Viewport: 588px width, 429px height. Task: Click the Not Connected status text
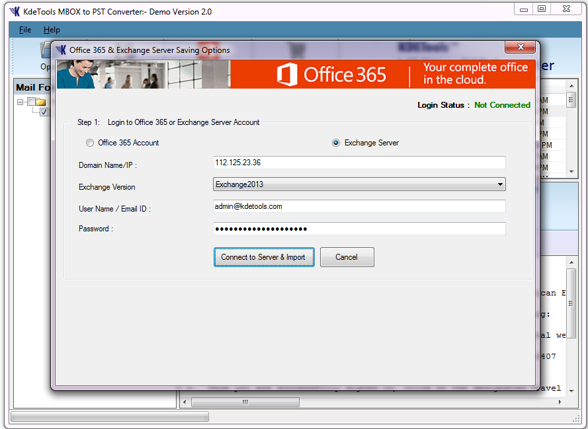[x=502, y=105]
